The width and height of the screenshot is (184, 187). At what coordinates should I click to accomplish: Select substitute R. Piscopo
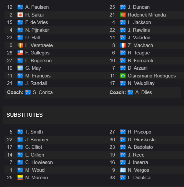click(139, 132)
